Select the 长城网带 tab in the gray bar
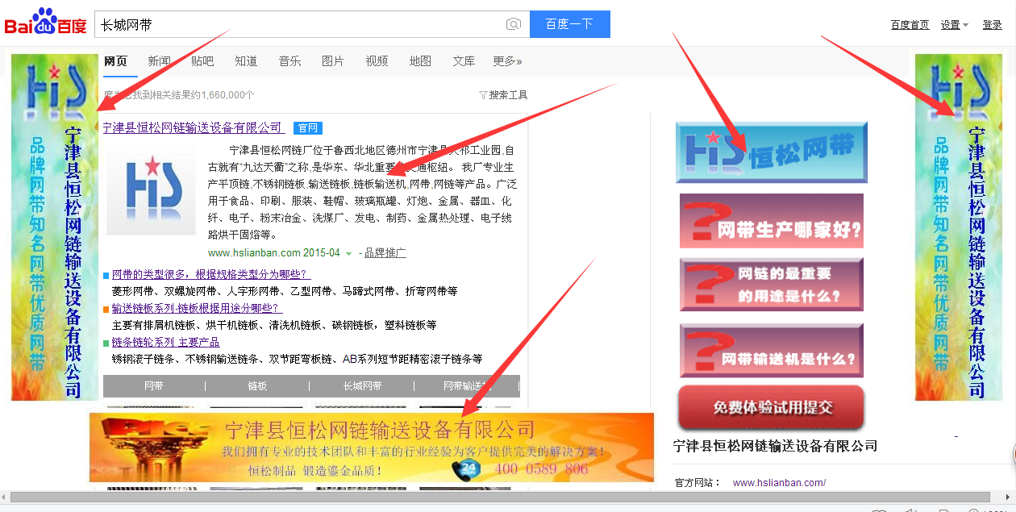Viewport: 1016px width, 512px height. click(x=362, y=386)
